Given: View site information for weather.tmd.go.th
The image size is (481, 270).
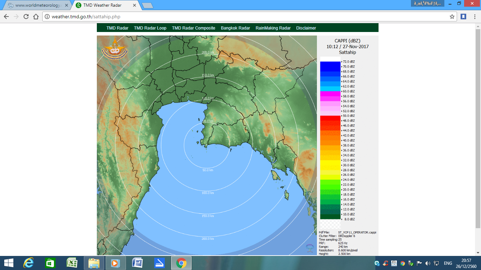Looking at the screenshot, I should pos(47,17).
